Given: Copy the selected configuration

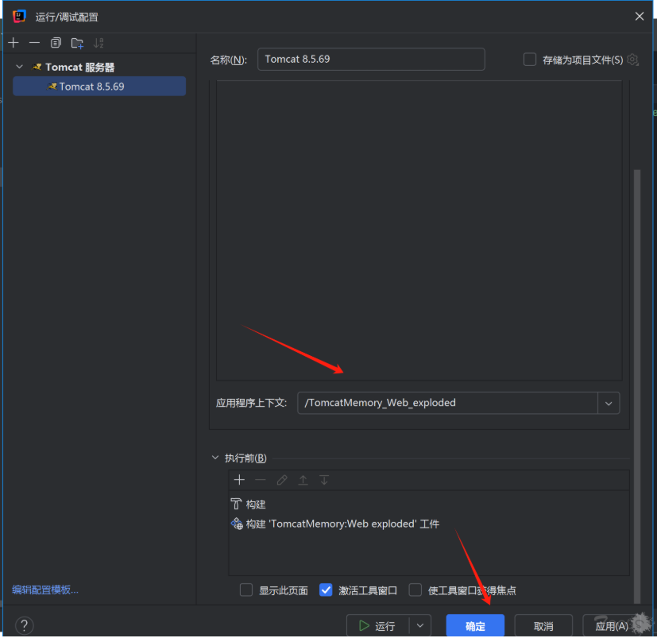Looking at the screenshot, I should pos(56,43).
